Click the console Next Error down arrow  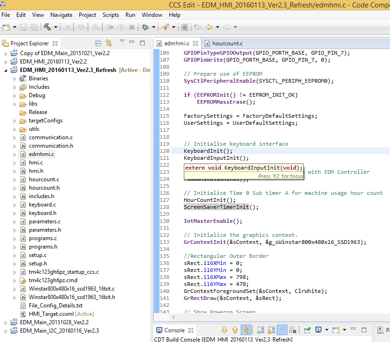coord(223,330)
